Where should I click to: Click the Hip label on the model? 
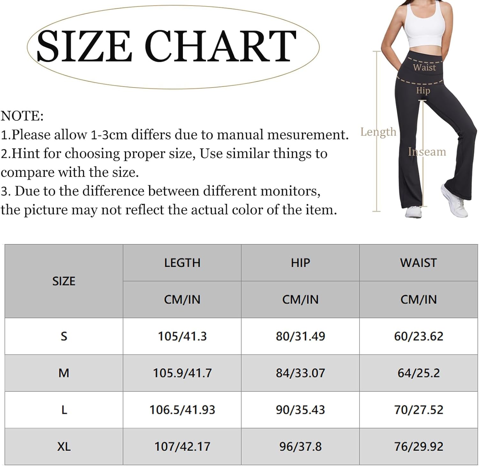tap(423, 90)
